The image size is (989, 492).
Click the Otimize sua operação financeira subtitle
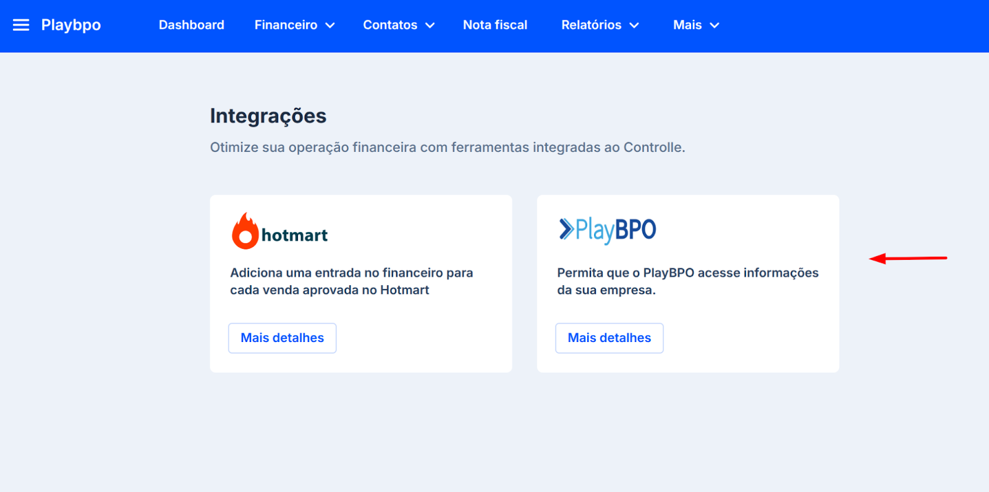coord(448,148)
